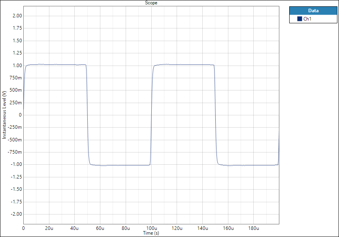Click the -2.00 y-axis value
This screenshot has height=237, width=339.
[17, 214]
